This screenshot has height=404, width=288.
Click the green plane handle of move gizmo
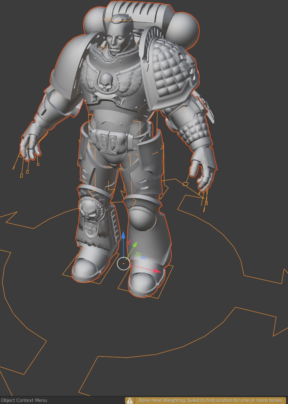[138, 255]
